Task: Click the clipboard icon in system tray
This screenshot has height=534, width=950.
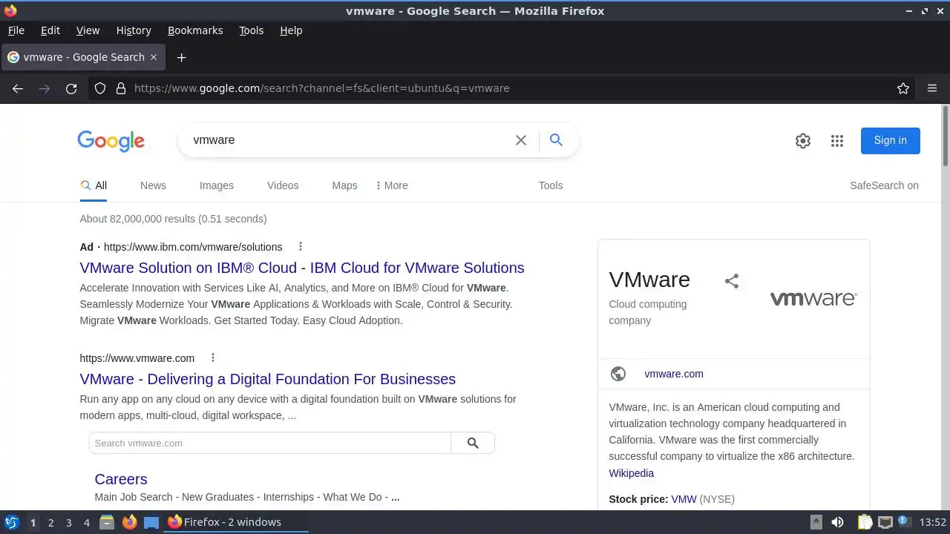Action: pyautogui.click(x=865, y=522)
